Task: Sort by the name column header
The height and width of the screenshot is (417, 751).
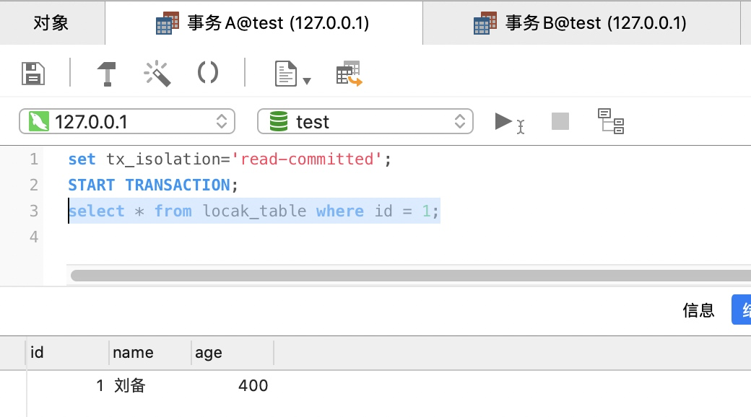Action: (x=150, y=353)
